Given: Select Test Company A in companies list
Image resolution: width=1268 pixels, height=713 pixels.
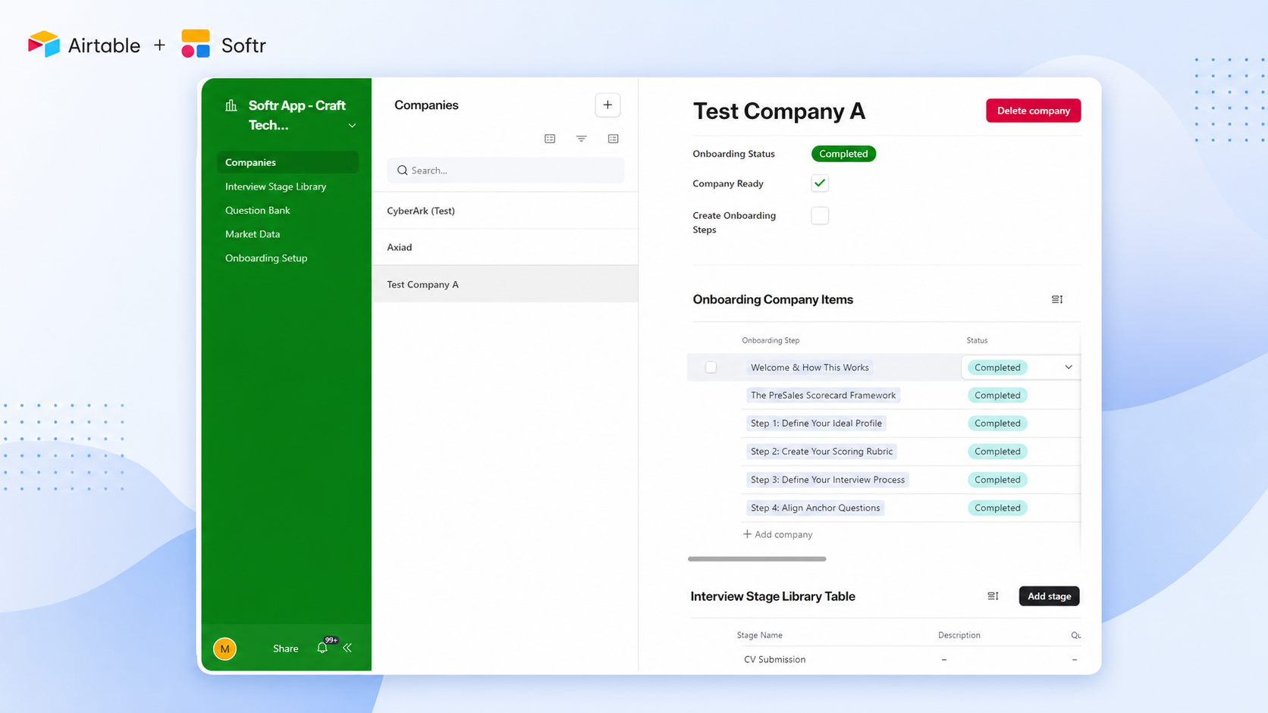Looking at the screenshot, I should point(505,284).
